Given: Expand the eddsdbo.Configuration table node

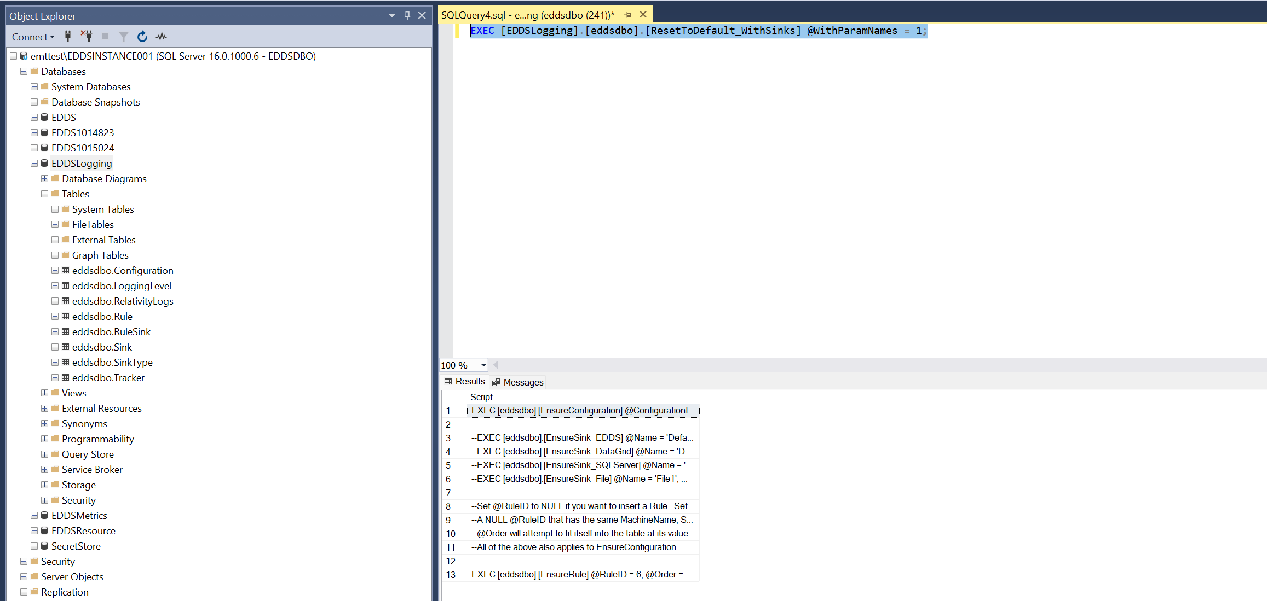Looking at the screenshot, I should point(55,271).
